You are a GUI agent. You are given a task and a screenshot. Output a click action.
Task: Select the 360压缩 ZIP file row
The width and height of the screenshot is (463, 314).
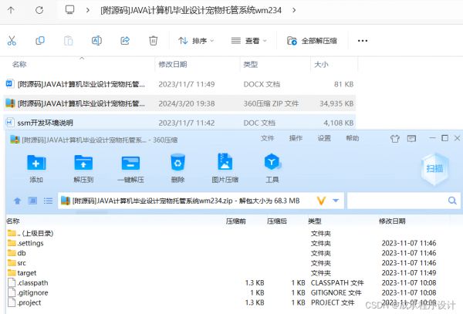(180, 103)
